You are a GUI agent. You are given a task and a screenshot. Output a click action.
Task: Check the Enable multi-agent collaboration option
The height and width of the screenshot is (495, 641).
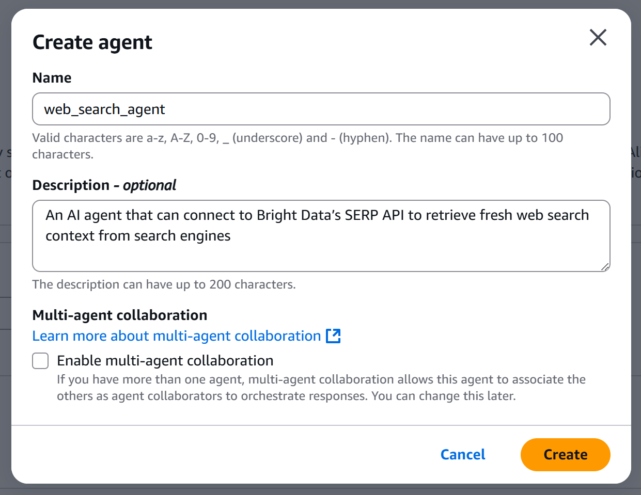point(40,361)
